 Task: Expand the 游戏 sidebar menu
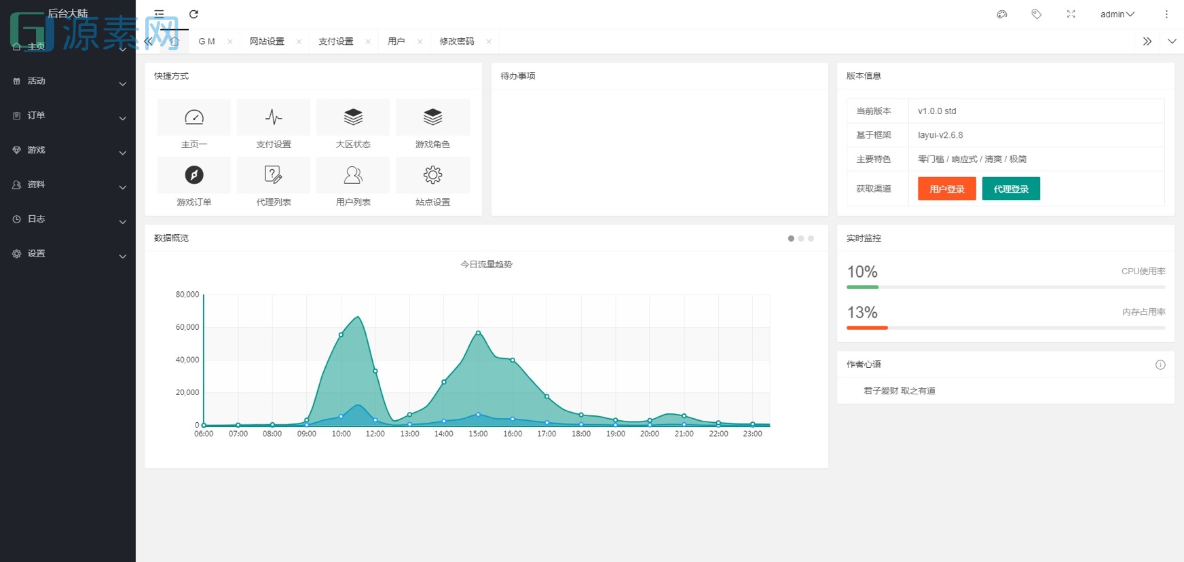coord(68,150)
